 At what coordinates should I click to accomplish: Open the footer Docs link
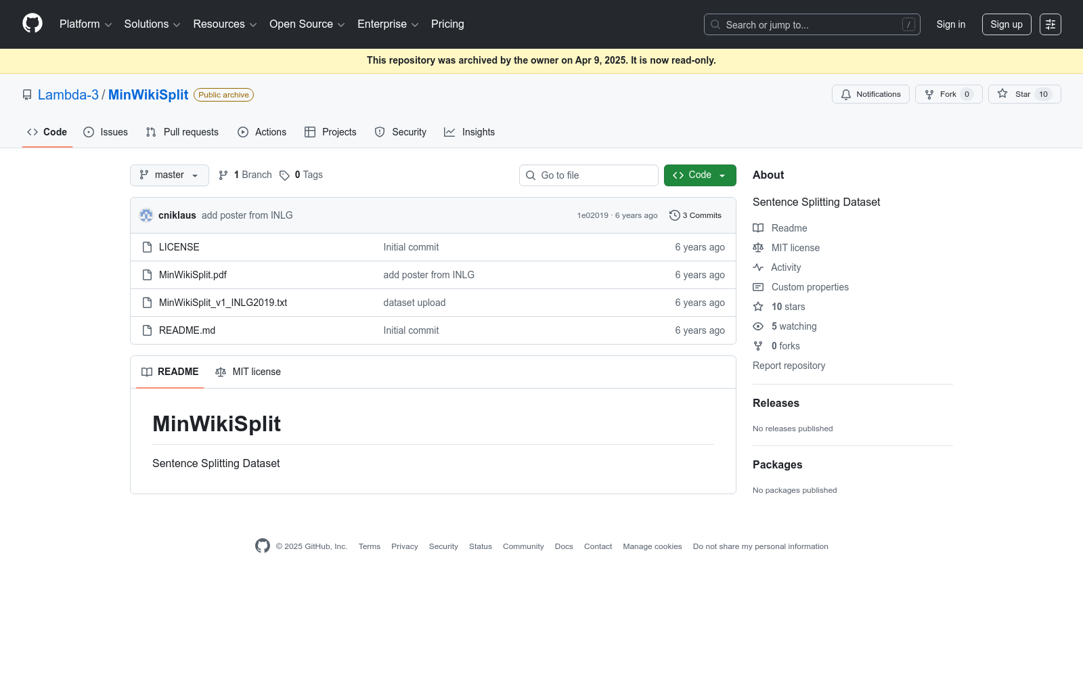564,546
